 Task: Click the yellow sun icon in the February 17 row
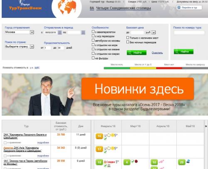coord(112,148)
